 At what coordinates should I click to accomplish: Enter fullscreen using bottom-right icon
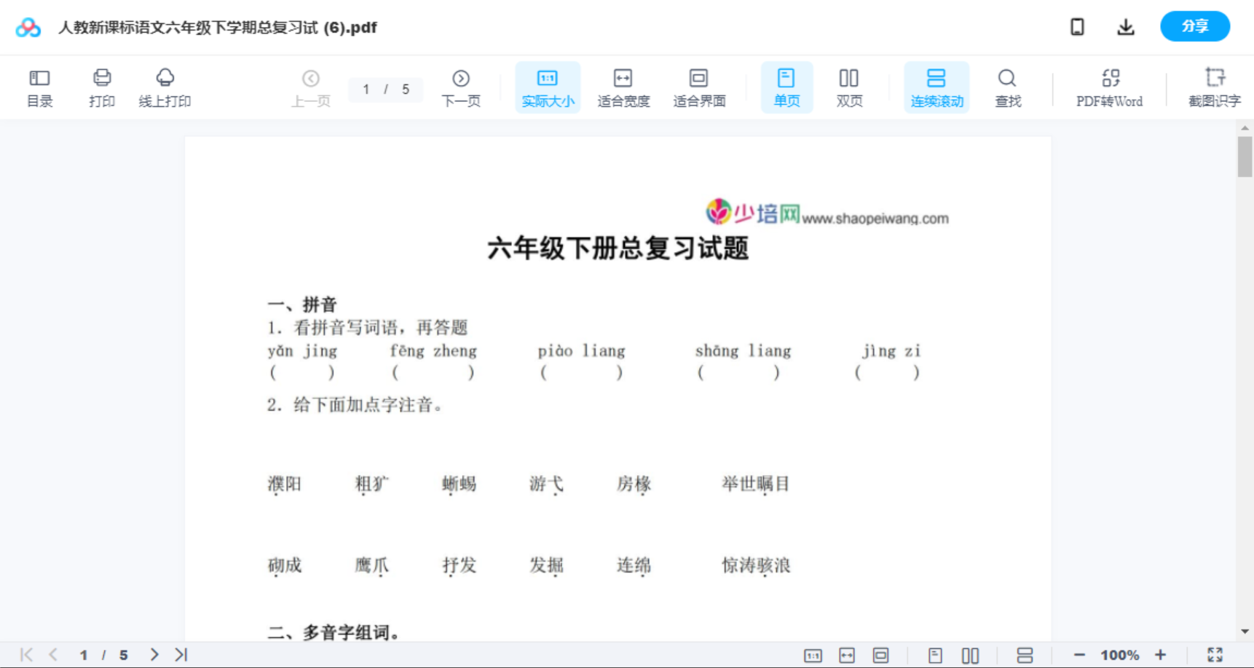coord(1215,654)
